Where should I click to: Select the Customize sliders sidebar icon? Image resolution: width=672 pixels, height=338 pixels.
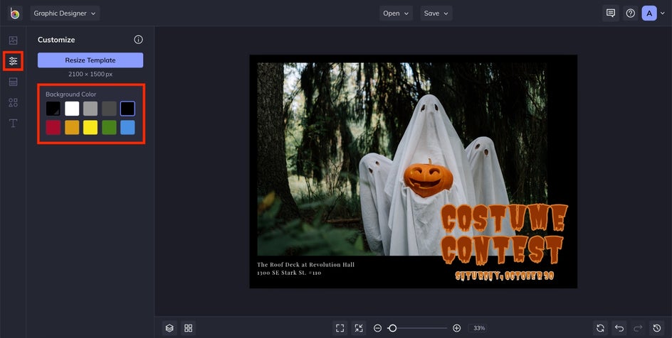13,61
